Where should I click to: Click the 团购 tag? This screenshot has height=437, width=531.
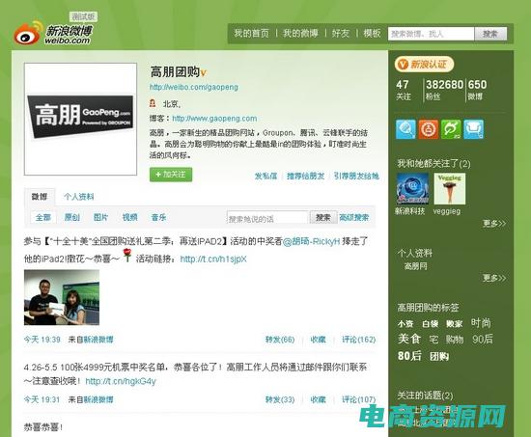point(439,356)
